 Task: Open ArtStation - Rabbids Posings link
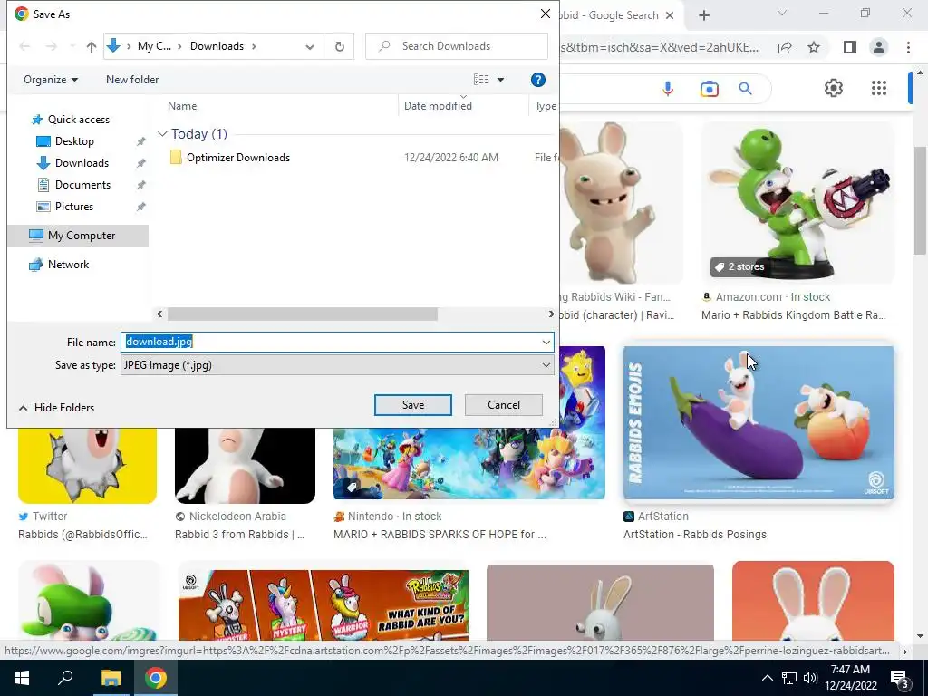(x=695, y=535)
